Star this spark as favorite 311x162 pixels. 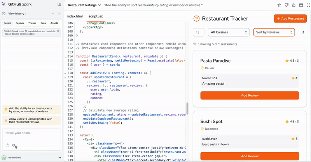tap(279, 5)
